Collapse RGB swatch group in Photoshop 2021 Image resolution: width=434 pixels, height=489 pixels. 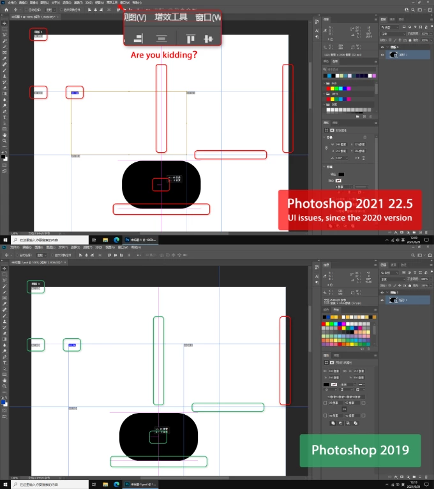coord(324,83)
